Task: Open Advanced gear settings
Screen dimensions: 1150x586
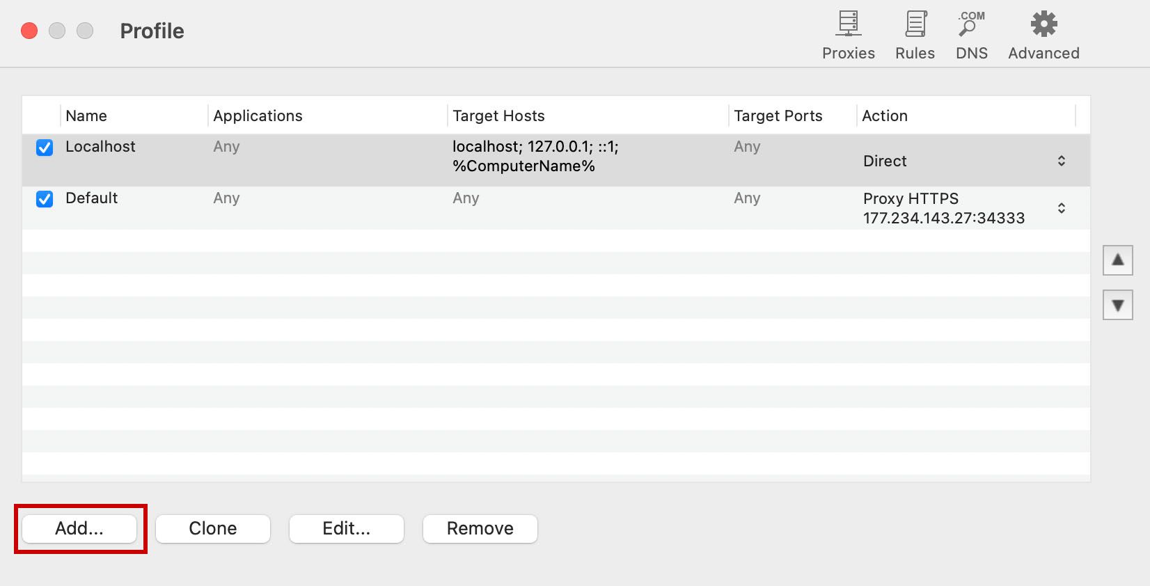Action: click(1043, 25)
